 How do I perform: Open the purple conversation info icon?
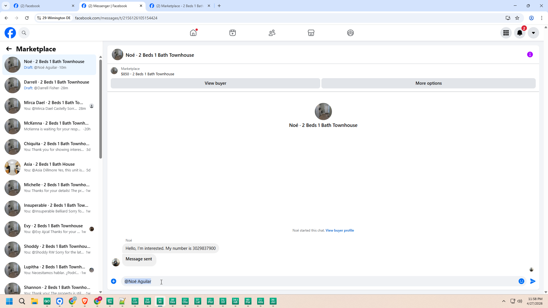coord(530,54)
